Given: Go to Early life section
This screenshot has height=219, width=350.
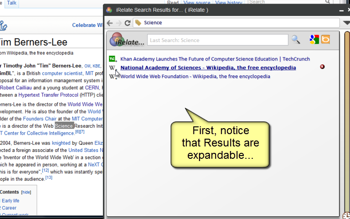Looking at the screenshot, I should coord(10,201).
